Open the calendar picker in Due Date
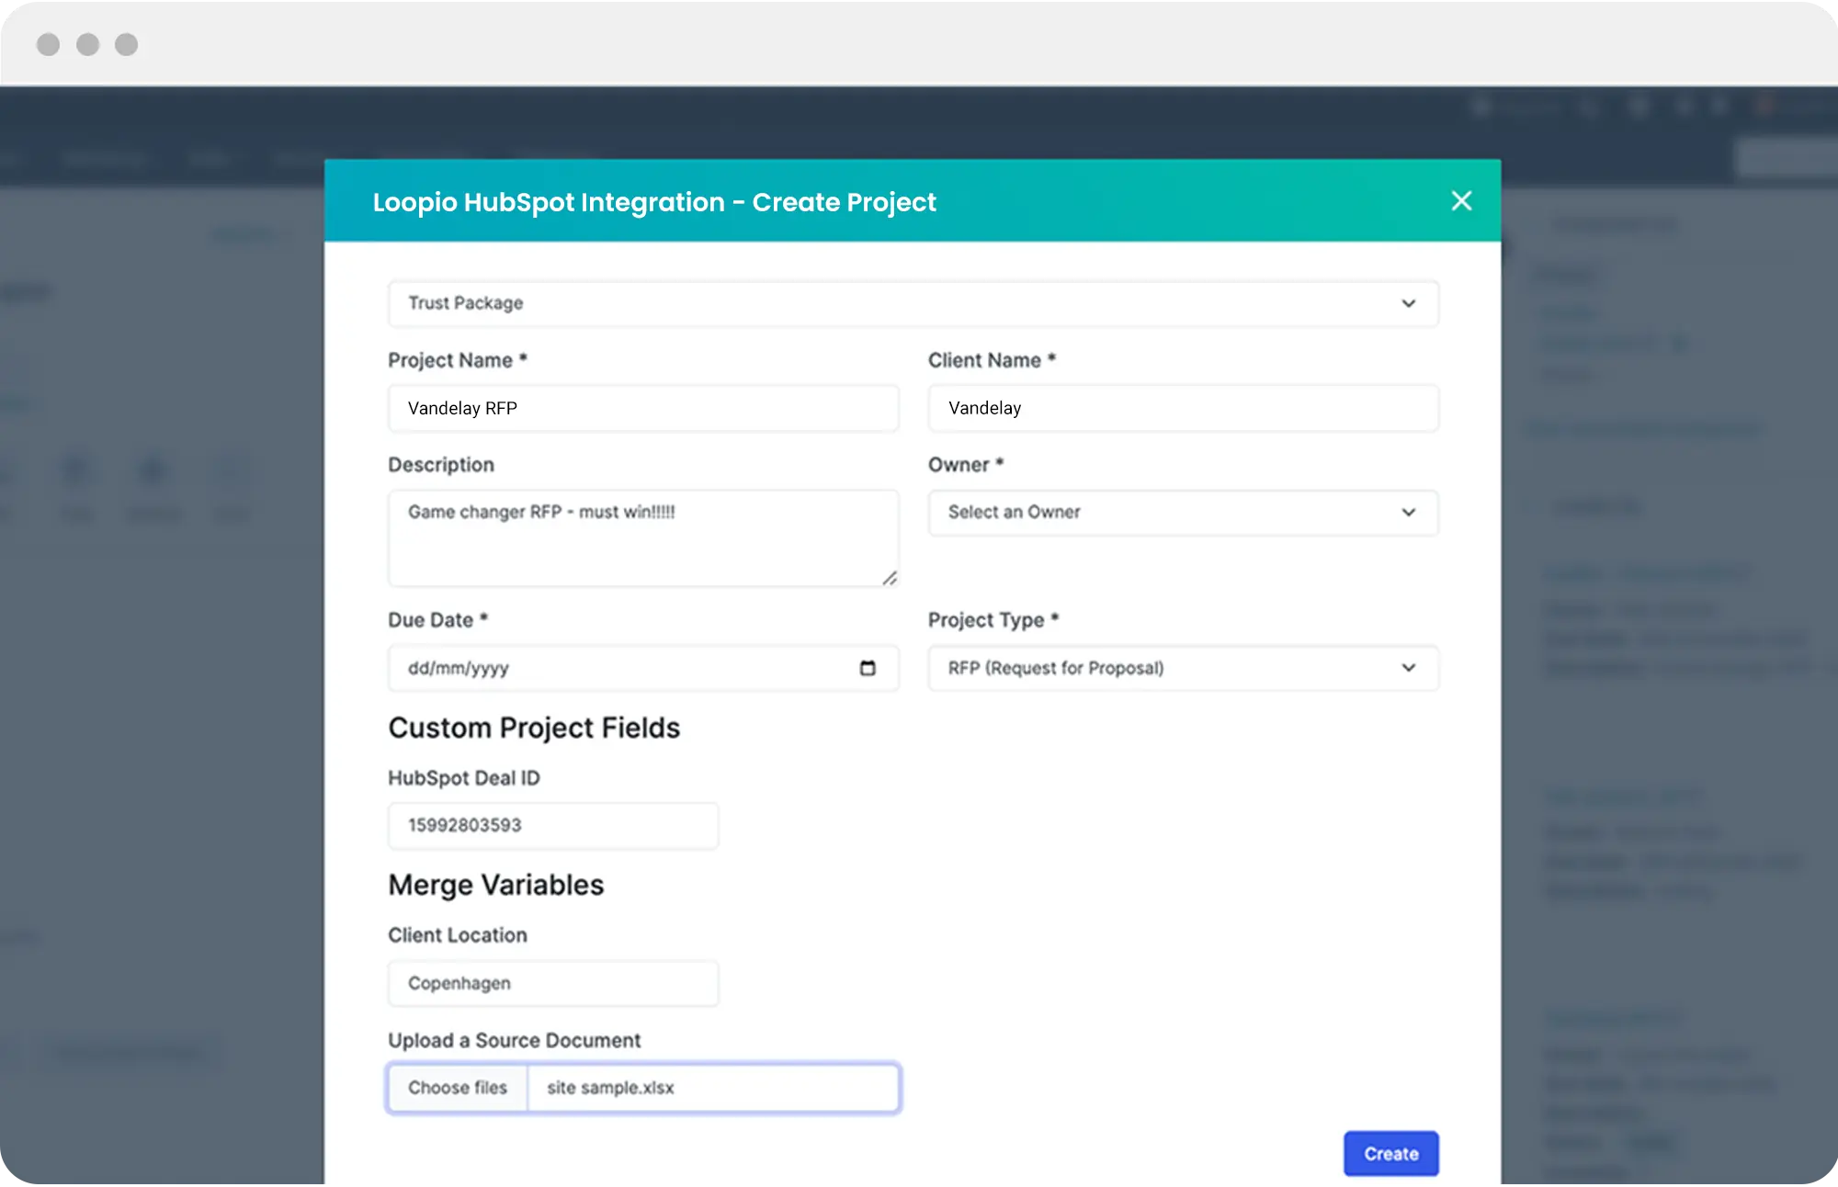The width and height of the screenshot is (1838, 1187). click(x=867, y=668)
